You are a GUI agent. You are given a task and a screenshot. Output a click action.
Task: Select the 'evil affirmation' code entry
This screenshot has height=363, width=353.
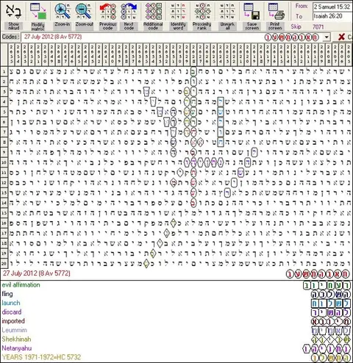21,285
